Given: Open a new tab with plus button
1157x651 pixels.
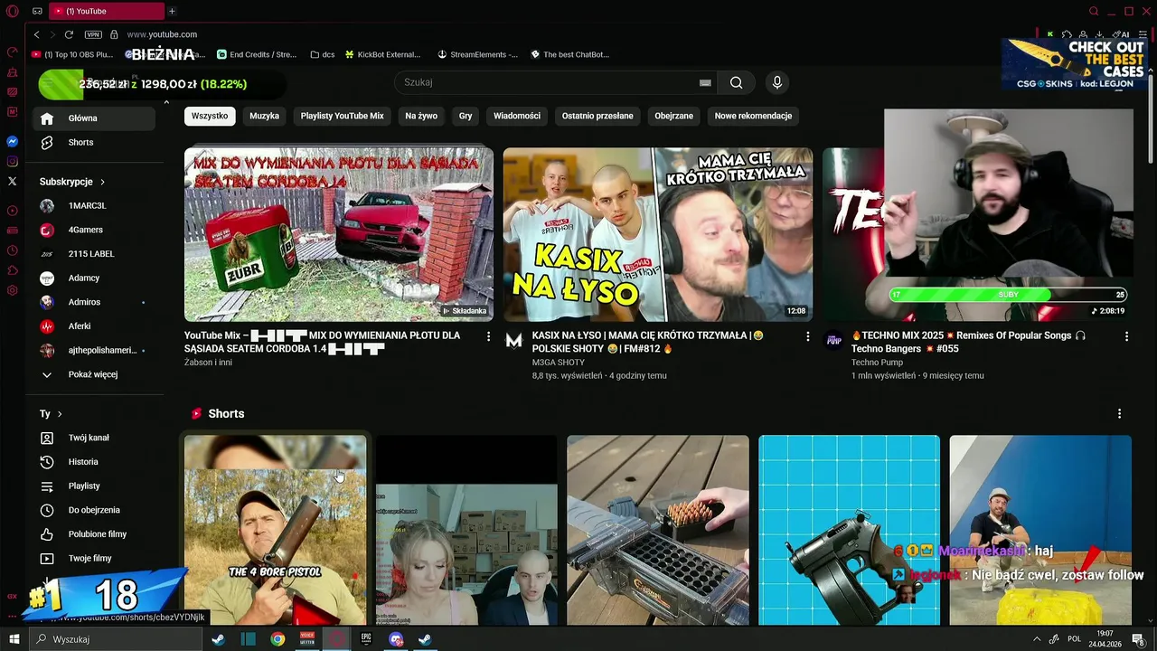Looking at the screenshot, I should (x=172, y=11).
